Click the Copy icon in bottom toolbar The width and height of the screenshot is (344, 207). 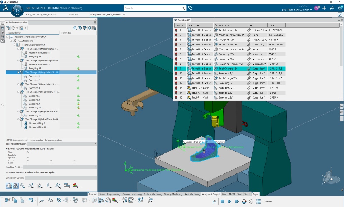point(15,200)
